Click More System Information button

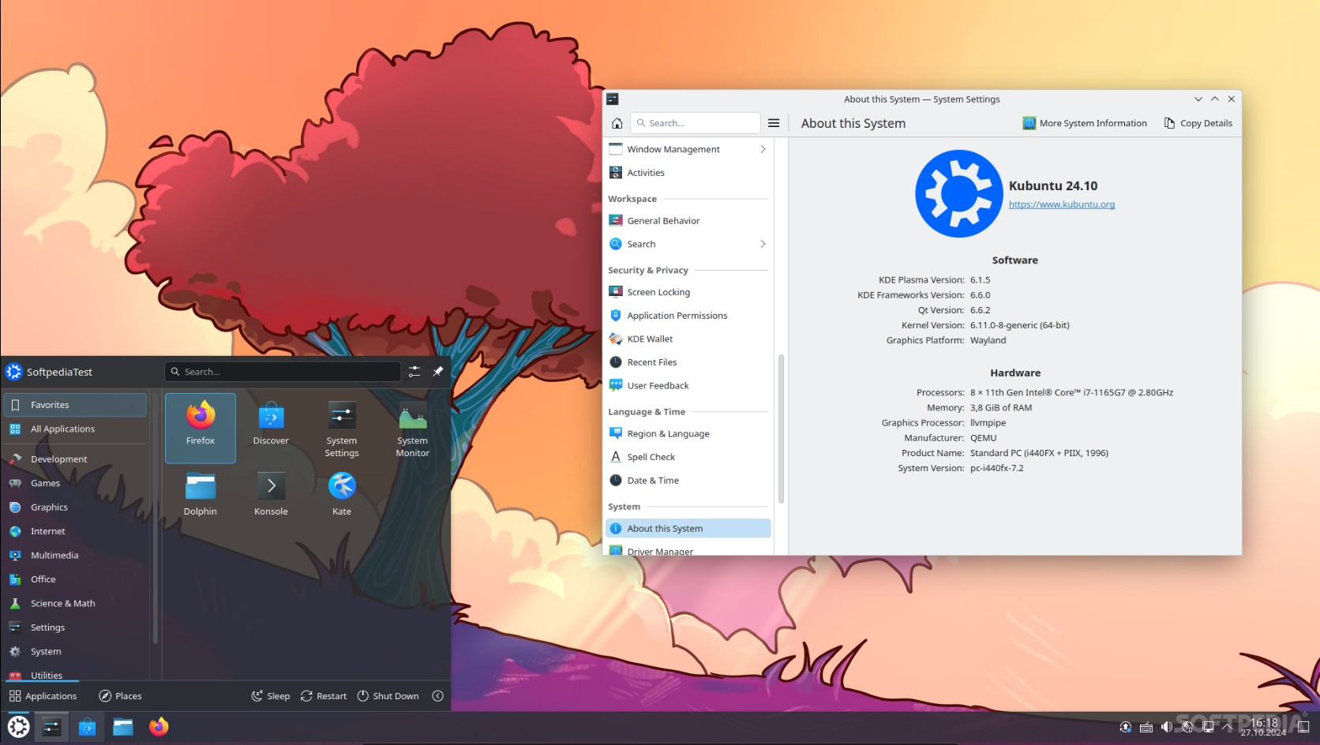1085,123
